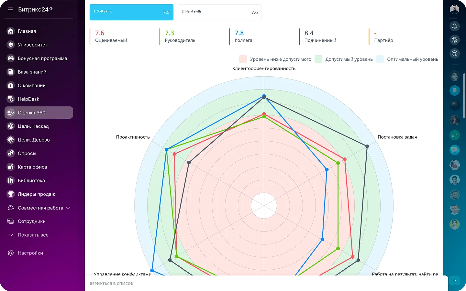Click the Настройки gear icon
The width and height of the screenshot is (466, 291).
[x=11, y=253]
